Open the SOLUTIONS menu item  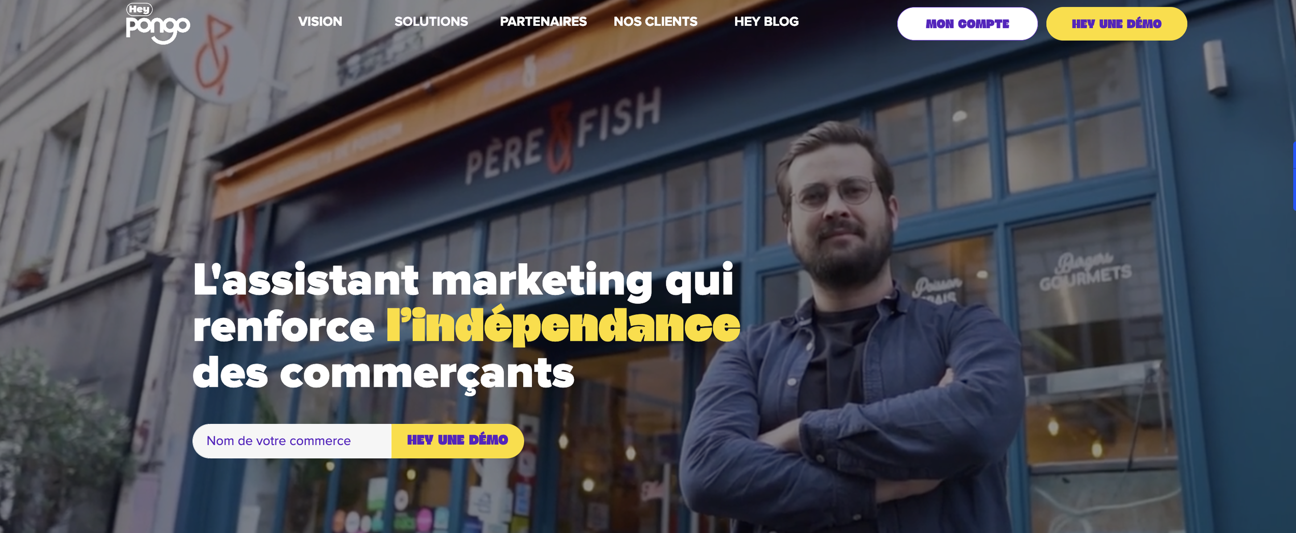point(431,22)
